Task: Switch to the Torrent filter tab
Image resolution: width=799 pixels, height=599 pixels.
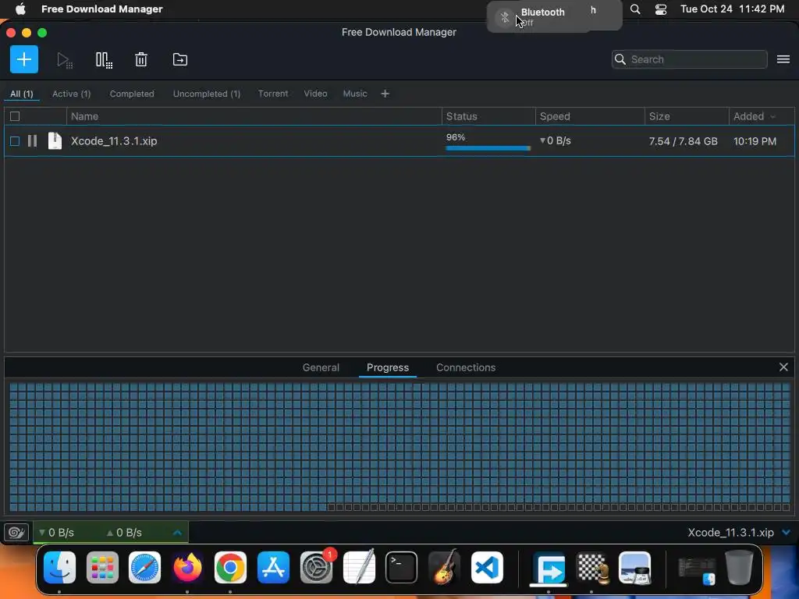Action: [x=273, y=94]
